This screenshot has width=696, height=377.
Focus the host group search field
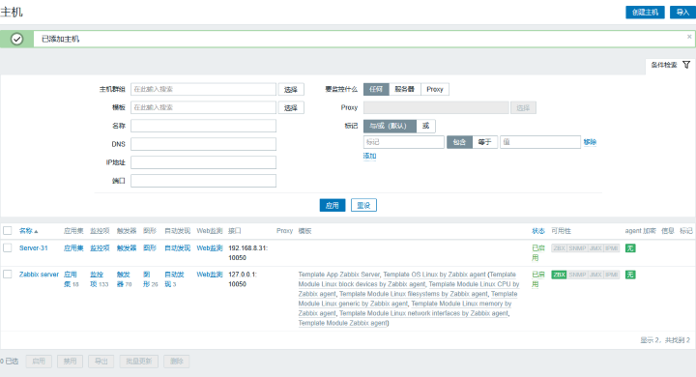[203, 89]
